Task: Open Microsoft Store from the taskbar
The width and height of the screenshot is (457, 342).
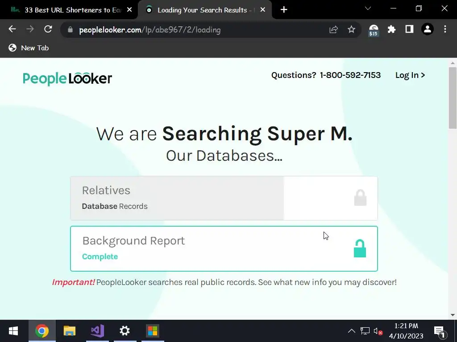Action: tap(153, 331)
